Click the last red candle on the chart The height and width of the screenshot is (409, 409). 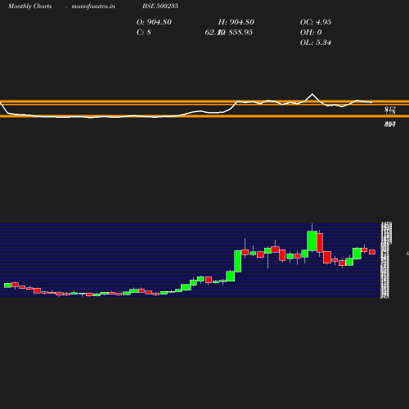click(372, 252)
